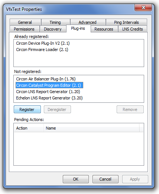Go to the Advanced tab
The image size is (159, 194).
pos(88,22)
